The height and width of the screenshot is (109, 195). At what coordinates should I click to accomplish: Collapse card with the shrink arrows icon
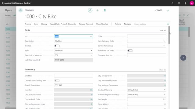click(168, 10)
